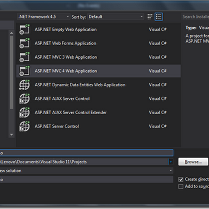The width and height of the screenshot is (209, 209).
Task: Click the ASP.NET Empty Web Application icon
Action: (24, 30)
